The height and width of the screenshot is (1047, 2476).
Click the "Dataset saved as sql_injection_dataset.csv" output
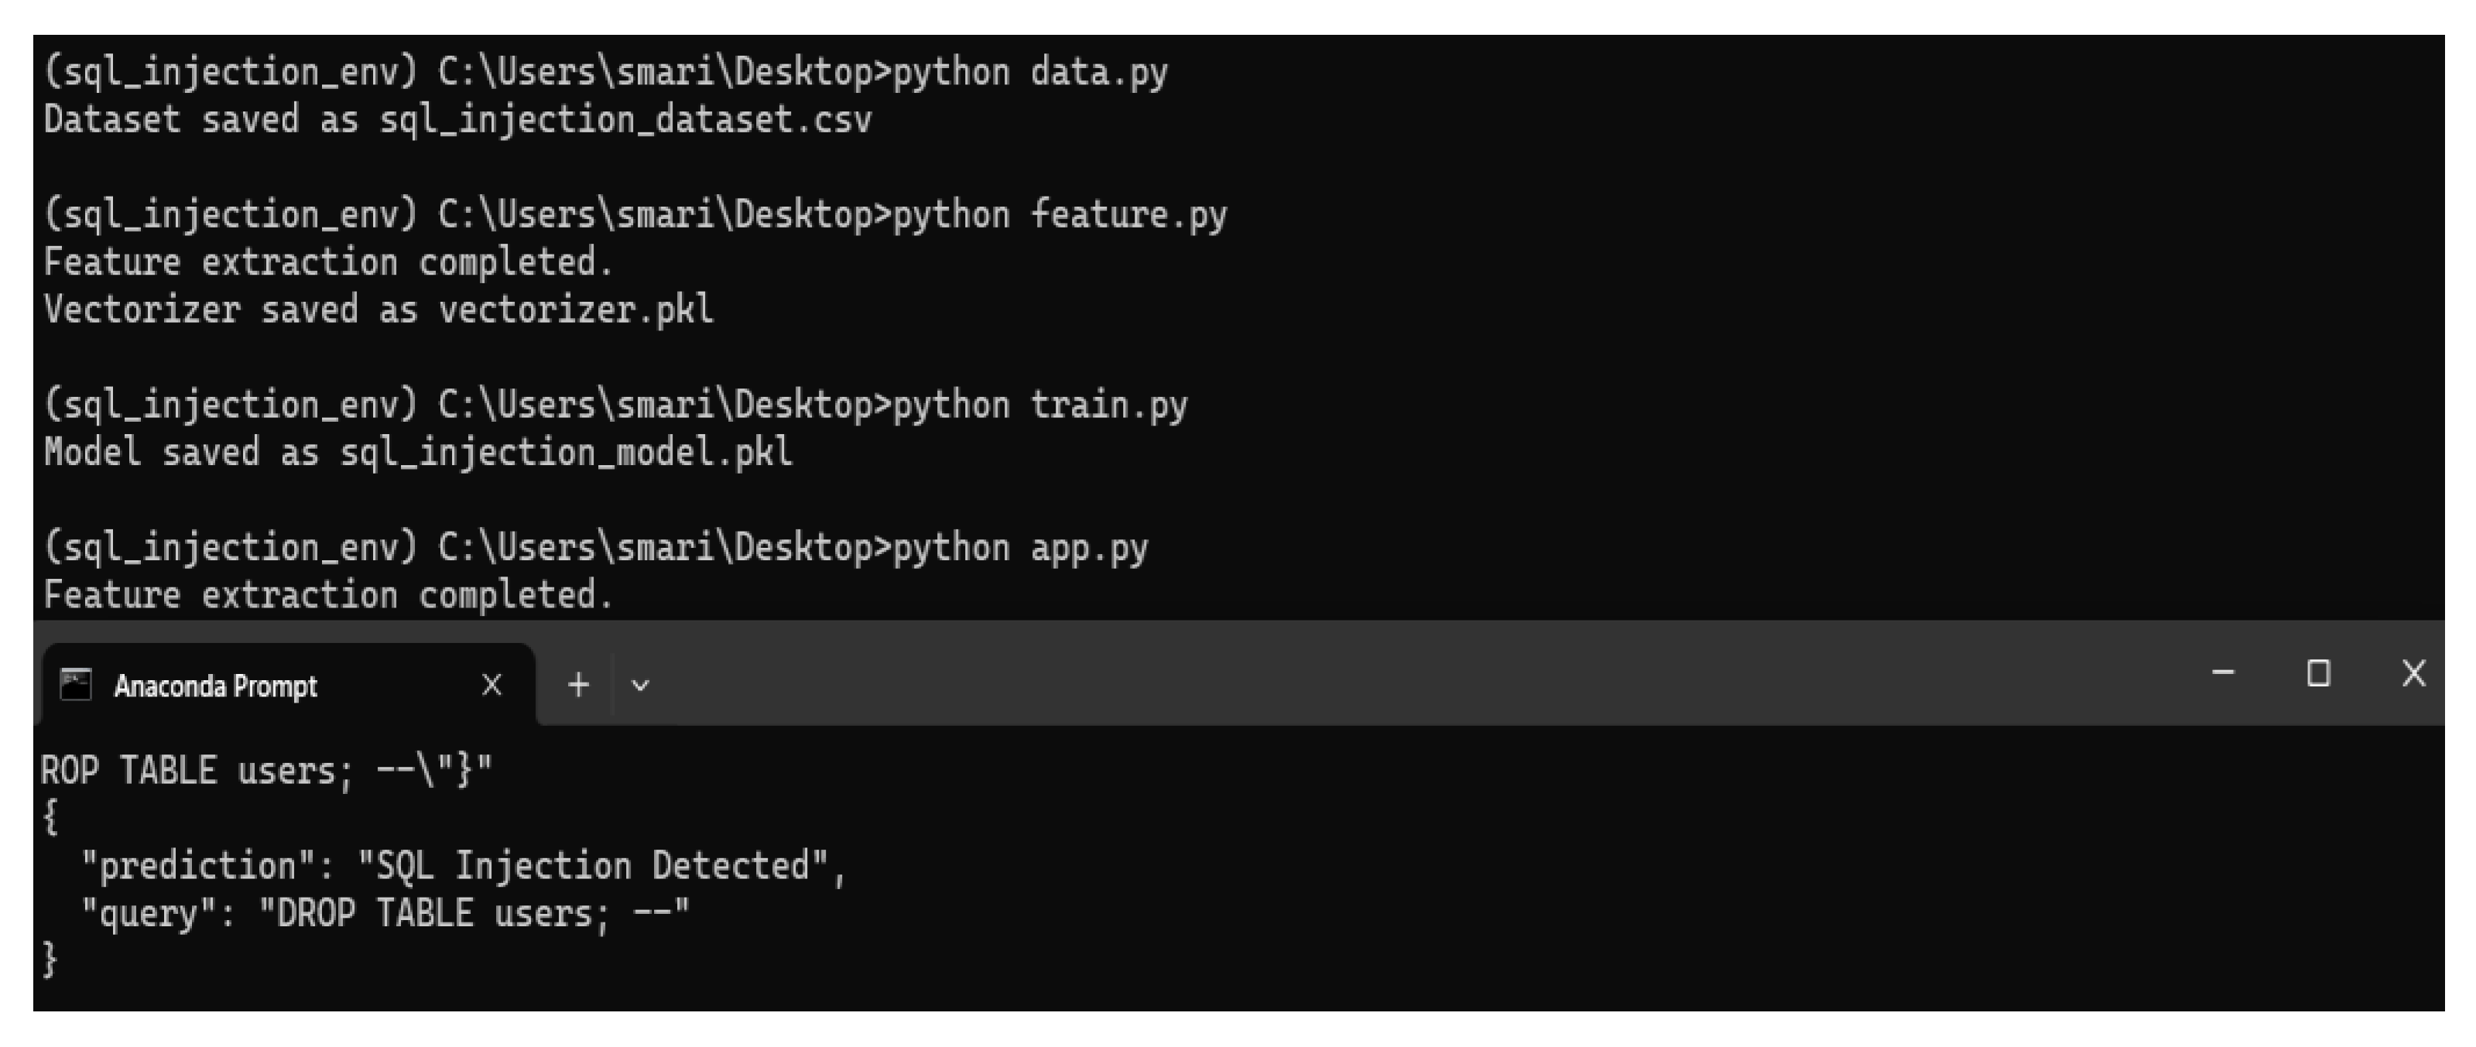457,120
